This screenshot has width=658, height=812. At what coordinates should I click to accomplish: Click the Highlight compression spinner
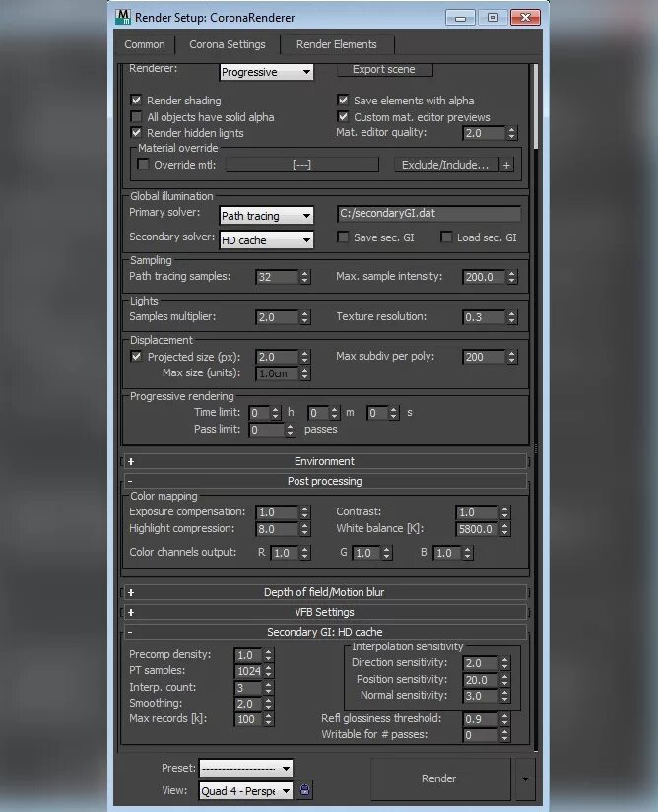pos(305,529)
